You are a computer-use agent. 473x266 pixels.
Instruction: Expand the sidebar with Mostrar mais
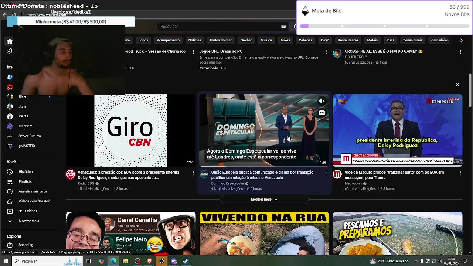point(28,221)
